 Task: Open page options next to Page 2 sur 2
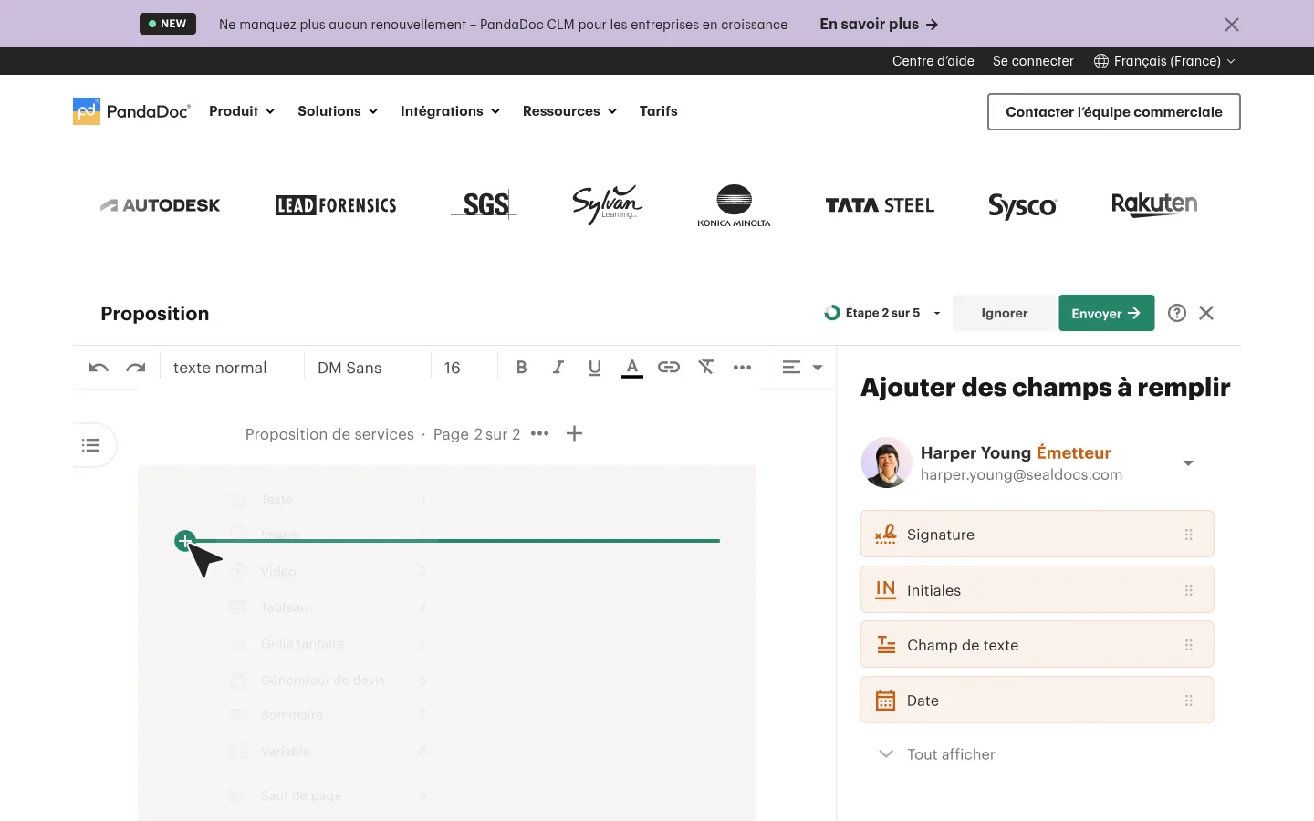tap(540, 433)
